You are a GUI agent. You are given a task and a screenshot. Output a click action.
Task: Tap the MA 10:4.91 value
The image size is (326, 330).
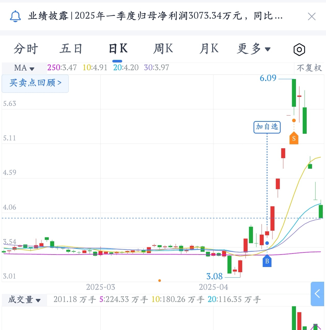click(95, 68)
